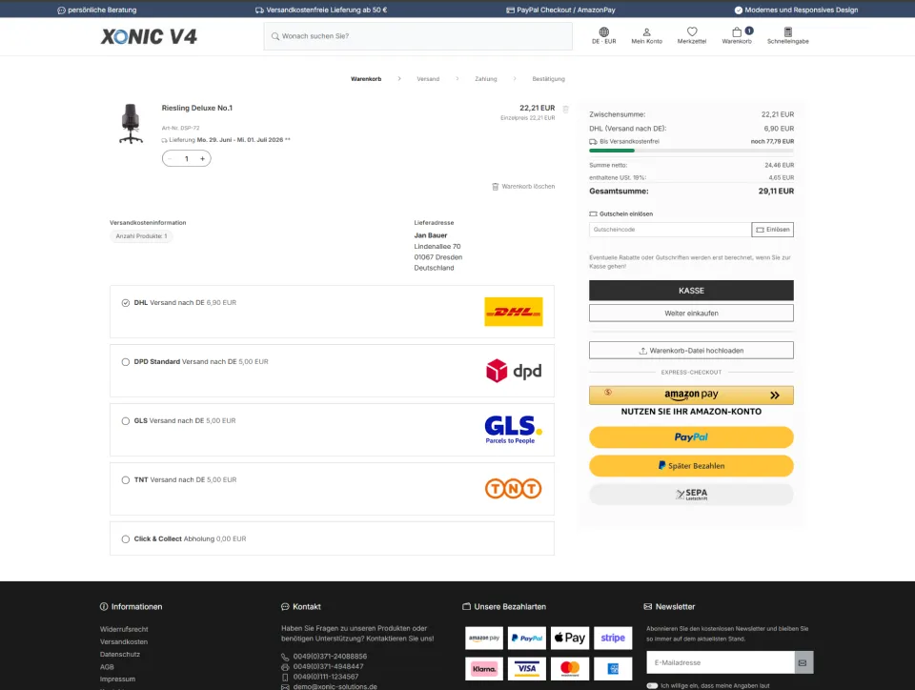Proceed with the KASSE button
915x690 pixels.
pos(692,291)
